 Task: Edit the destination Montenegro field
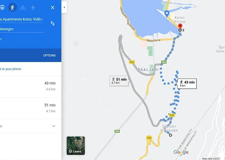tap(22, 29)
